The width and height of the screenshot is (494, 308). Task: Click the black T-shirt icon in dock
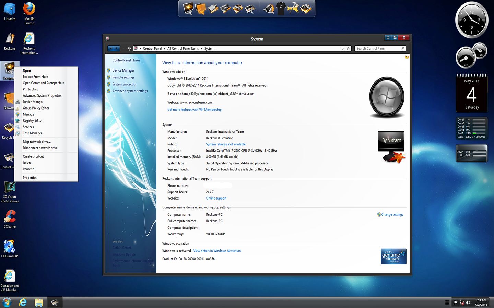pyautogui.click(x=281, y=9)
